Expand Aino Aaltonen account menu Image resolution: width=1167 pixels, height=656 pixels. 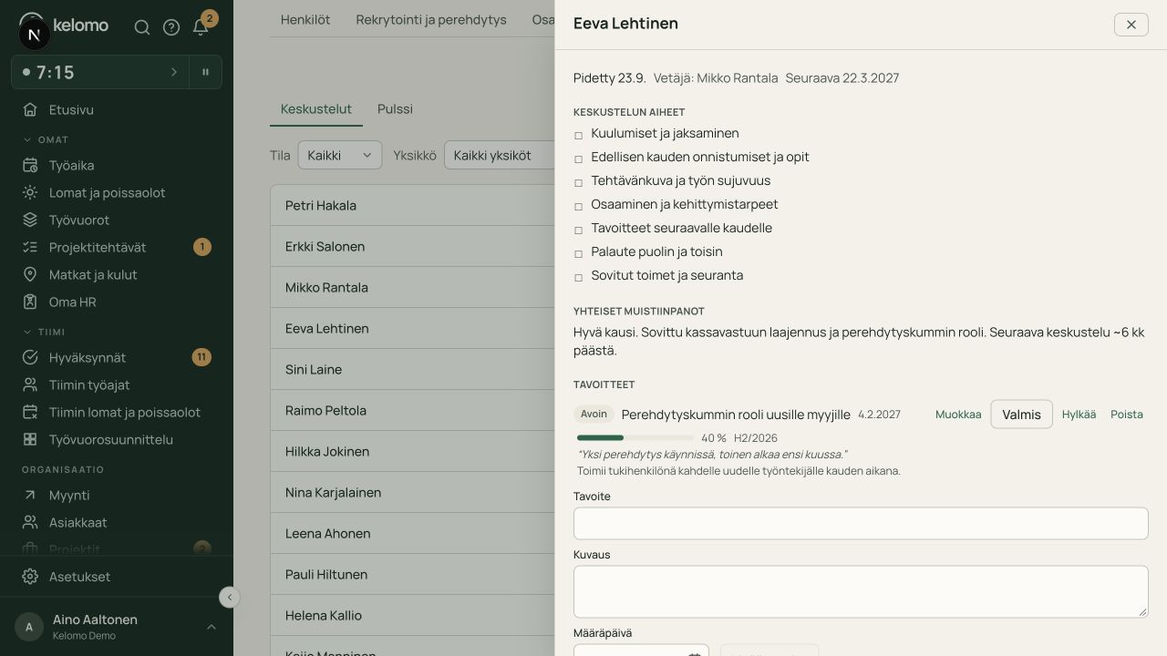click(x=117, y=627)
